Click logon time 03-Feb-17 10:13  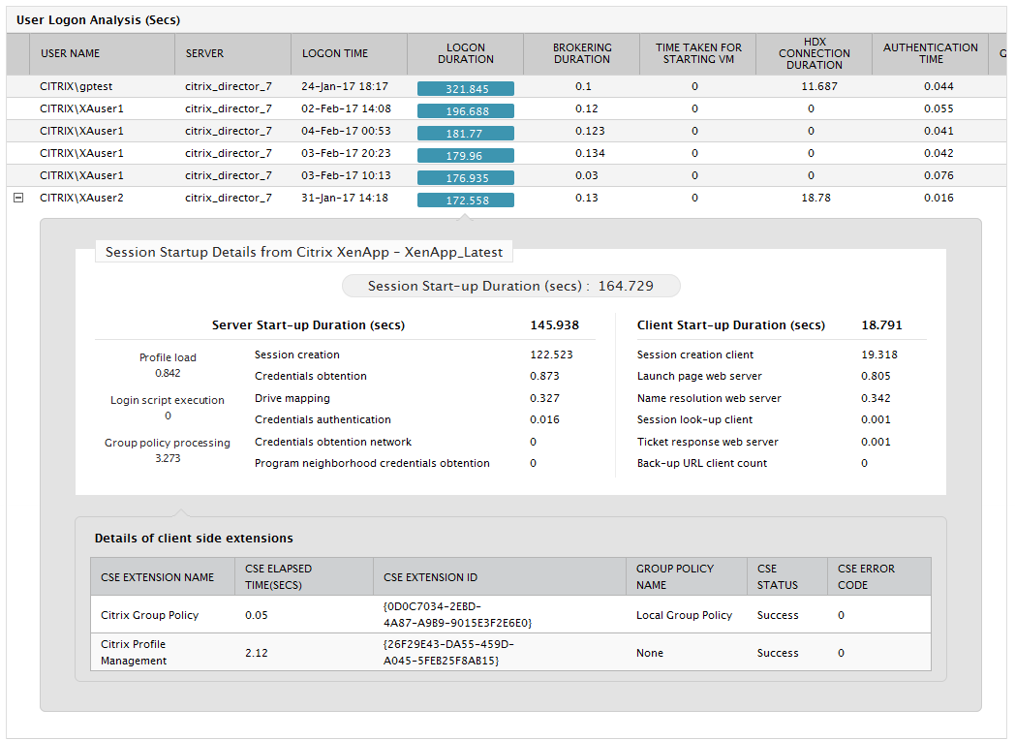346,175
